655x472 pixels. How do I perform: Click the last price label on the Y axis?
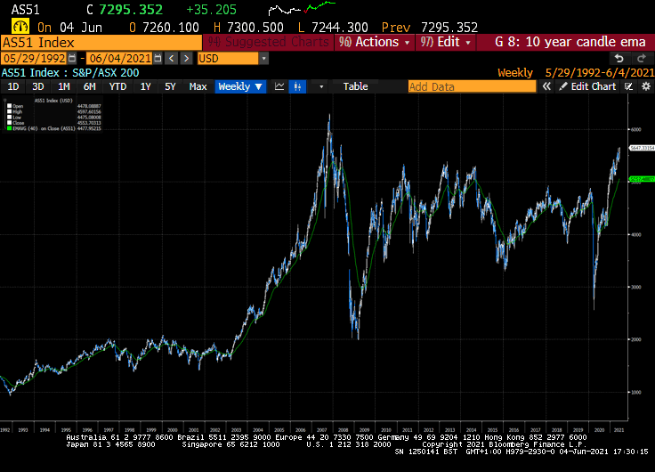point(642,148)
